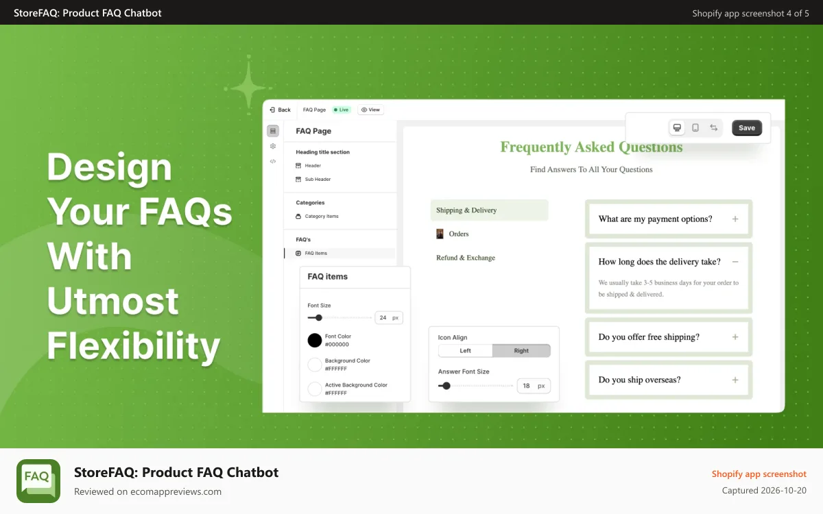Collapse "How long does the delivery take?" minus icon

tap(735, 262)
